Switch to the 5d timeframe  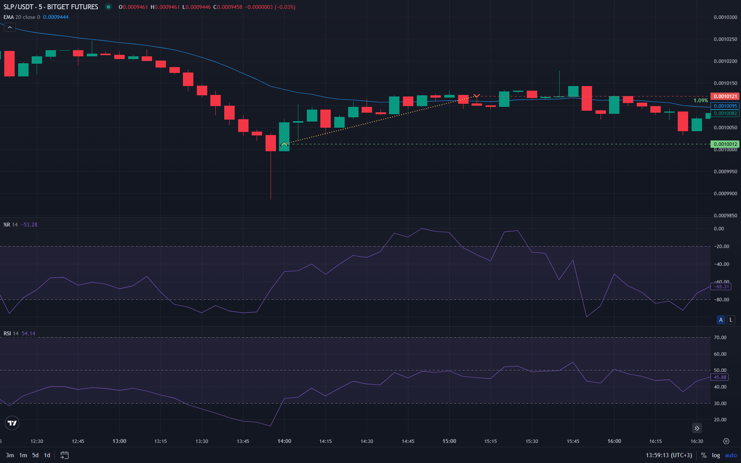(x=35, y=455)
